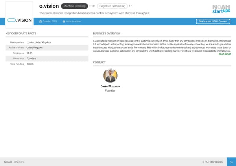Click the globe icon beside the website URL
This screenshot has width=236, height=166.
(x=64, y=21)
